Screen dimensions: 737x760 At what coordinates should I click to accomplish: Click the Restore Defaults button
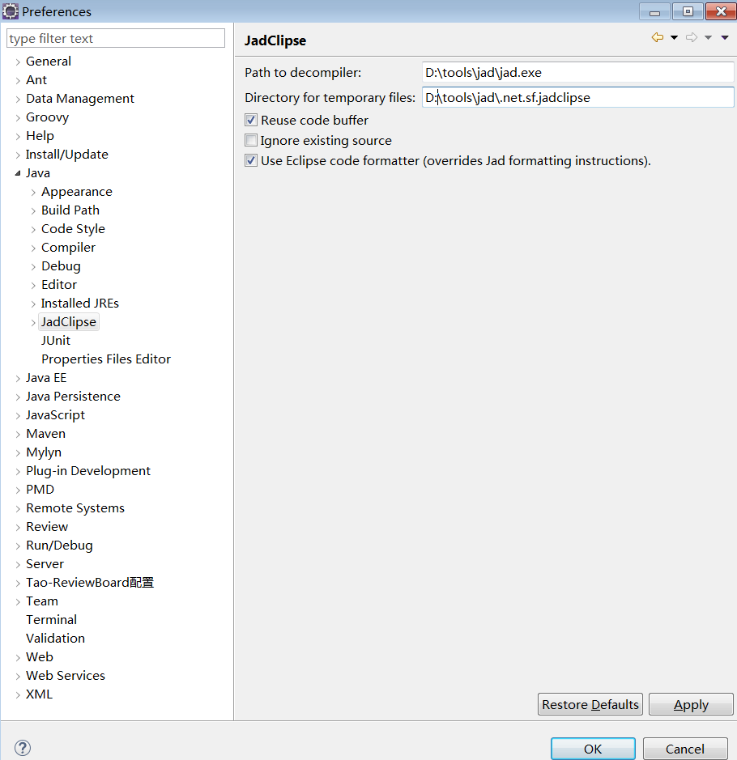pos(590,704)
